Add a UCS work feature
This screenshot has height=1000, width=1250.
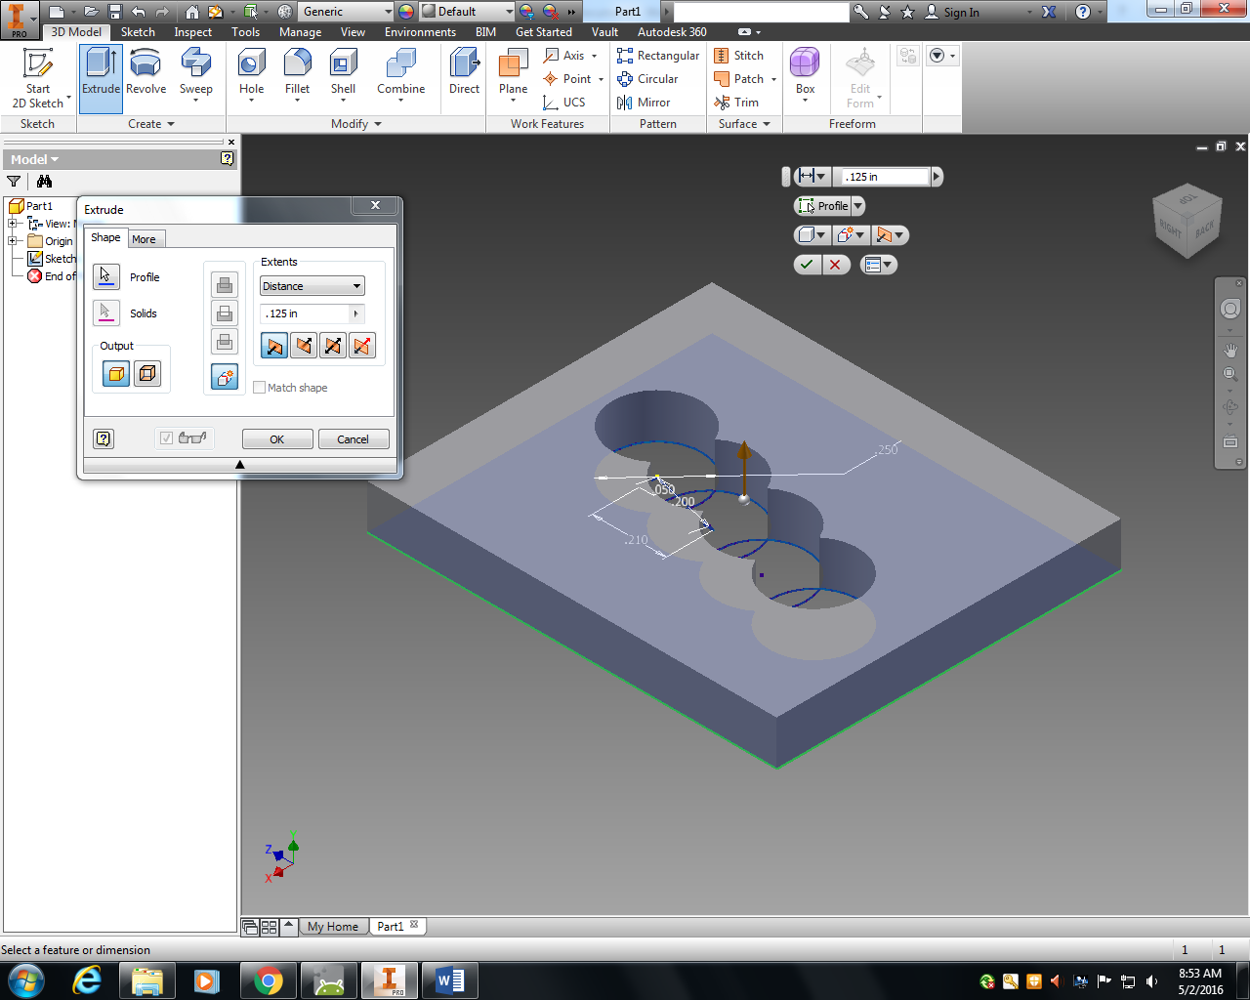[x=564, y=103]
